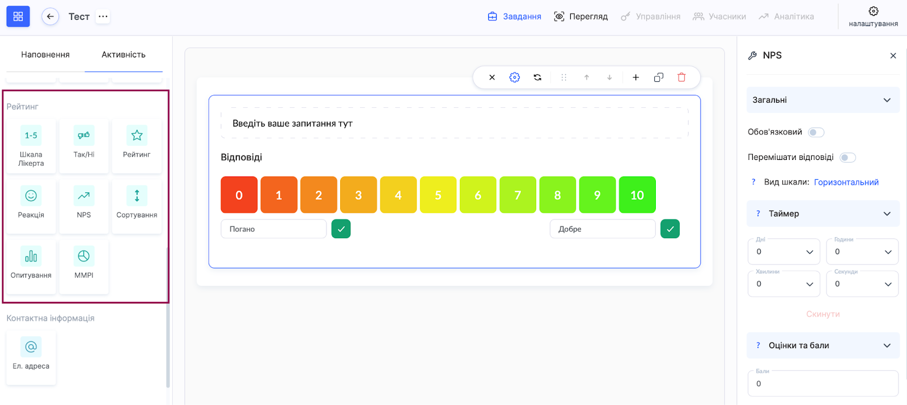907x405 pixels.
Task: Toggle Перемішати відповіді switch
Action: click(x=847, y=158)
